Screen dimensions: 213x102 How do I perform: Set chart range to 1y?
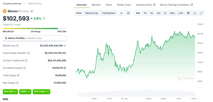[x=165, y=13]
